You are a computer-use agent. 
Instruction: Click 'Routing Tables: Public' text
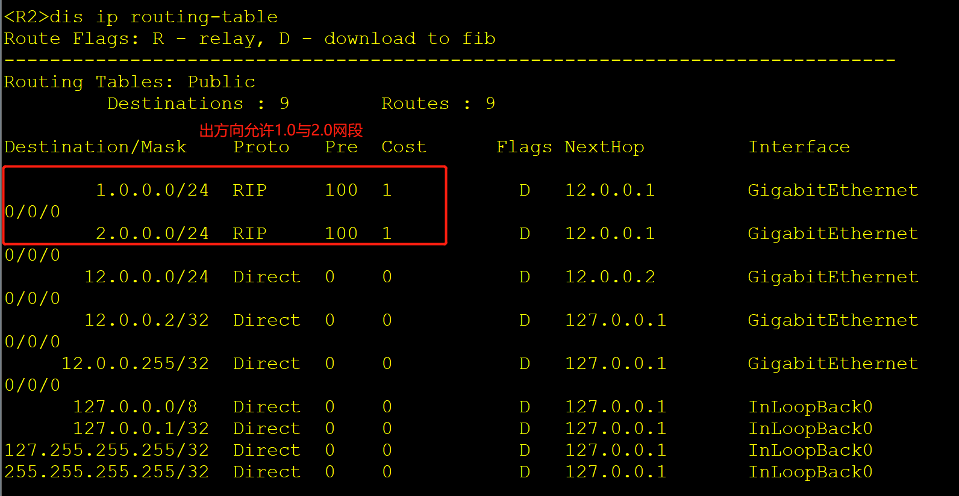point(130,82)
